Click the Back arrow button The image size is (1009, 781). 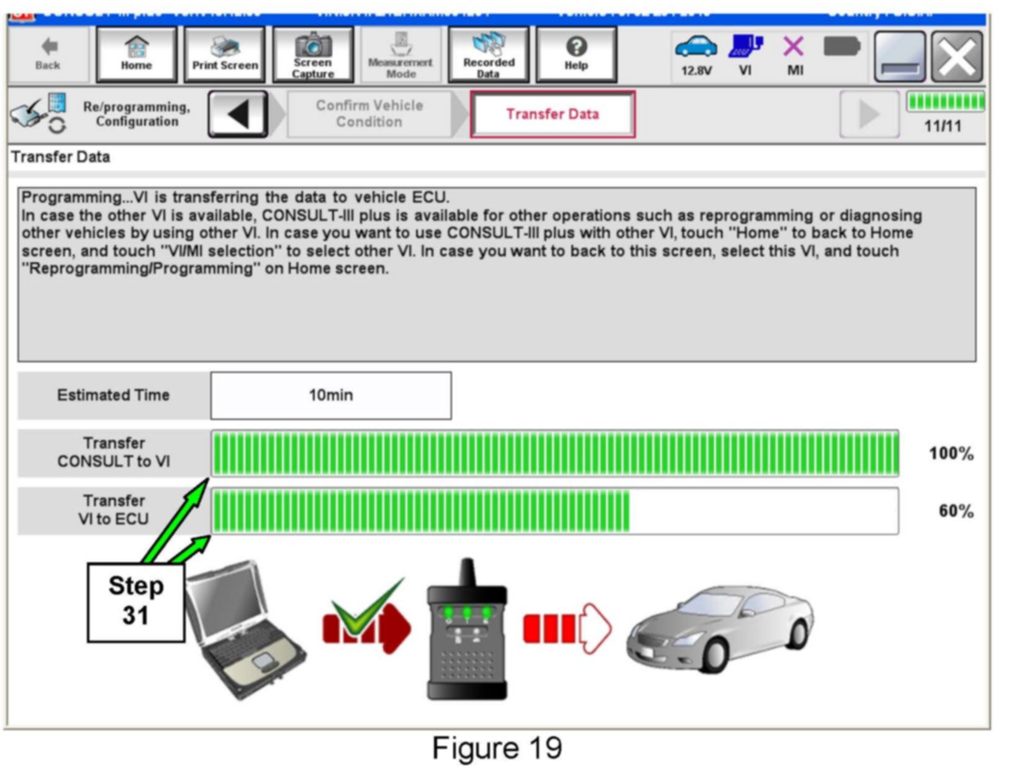coord(48,55)
